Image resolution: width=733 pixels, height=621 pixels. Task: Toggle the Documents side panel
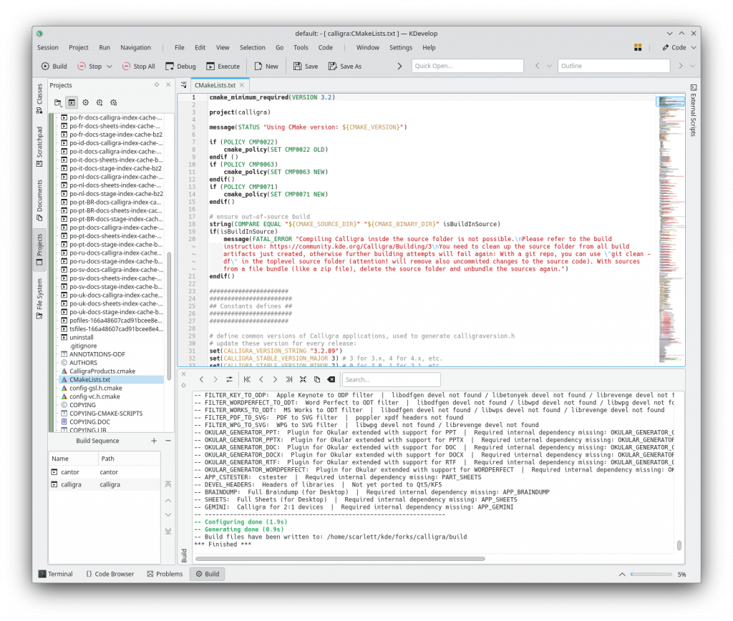point(39,200)
